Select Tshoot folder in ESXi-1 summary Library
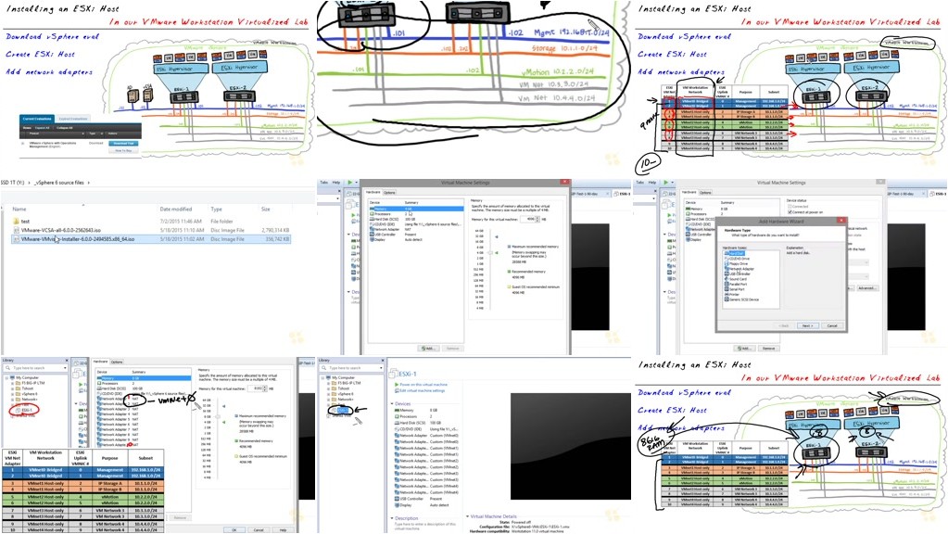Viewport: 948px width, 534px height. (341, 388)
